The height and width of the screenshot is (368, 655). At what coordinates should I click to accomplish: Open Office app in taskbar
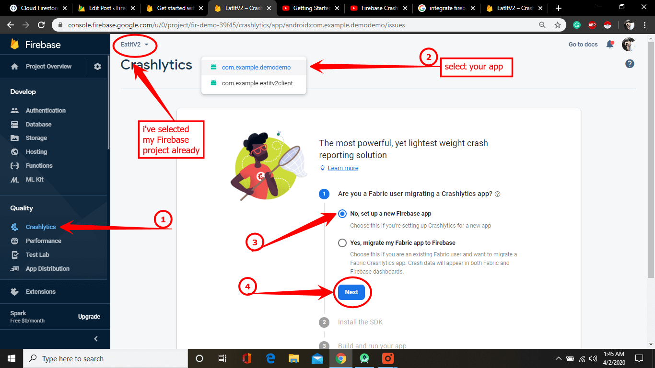pyautogui.click(x=247, y=358)
